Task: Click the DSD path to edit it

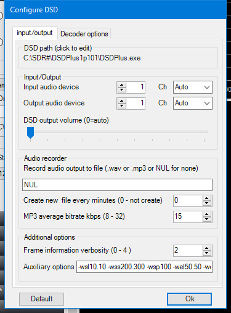Action: (82, 58)
